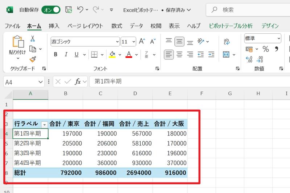Open Customize Quick Access Toolbar dropdown
The width and height of the screenshot is (290, 193).
[111, 10]
